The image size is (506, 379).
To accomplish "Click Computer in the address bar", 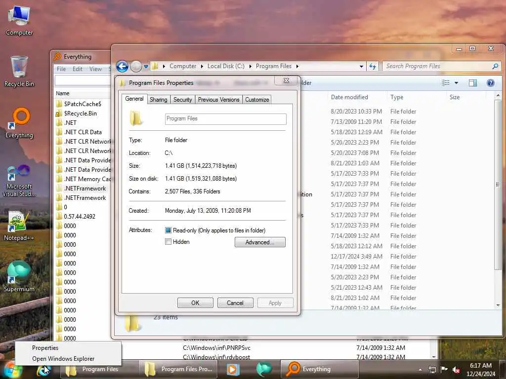I will (x=183, y=66).
